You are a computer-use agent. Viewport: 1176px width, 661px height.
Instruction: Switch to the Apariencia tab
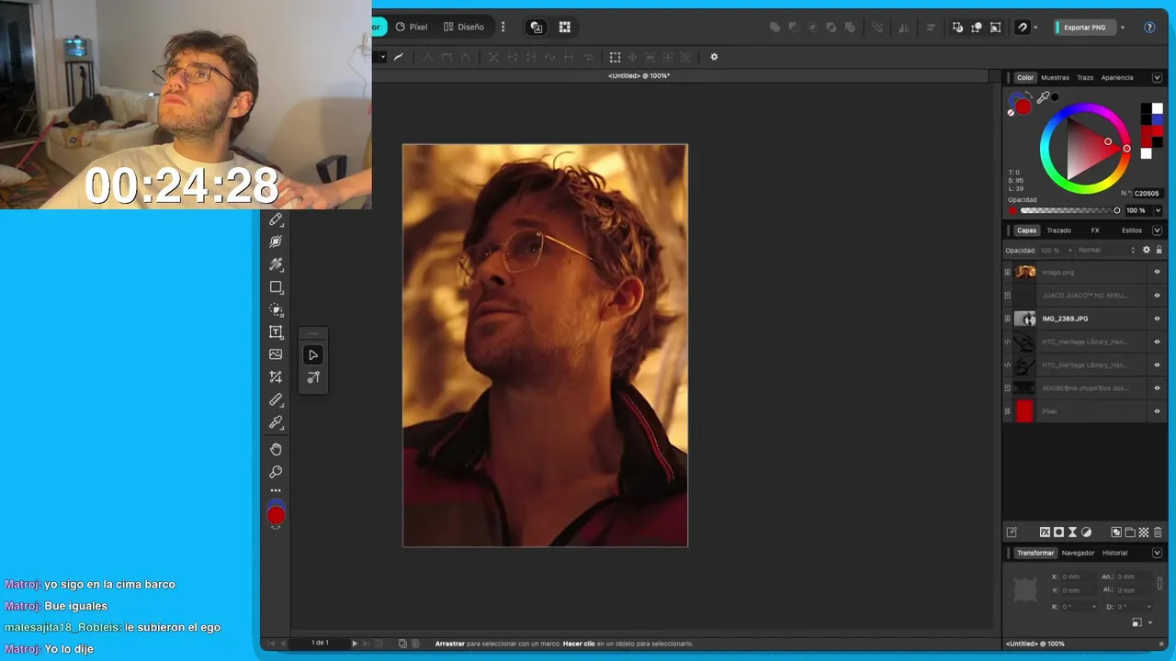(x=1117, y=78)
